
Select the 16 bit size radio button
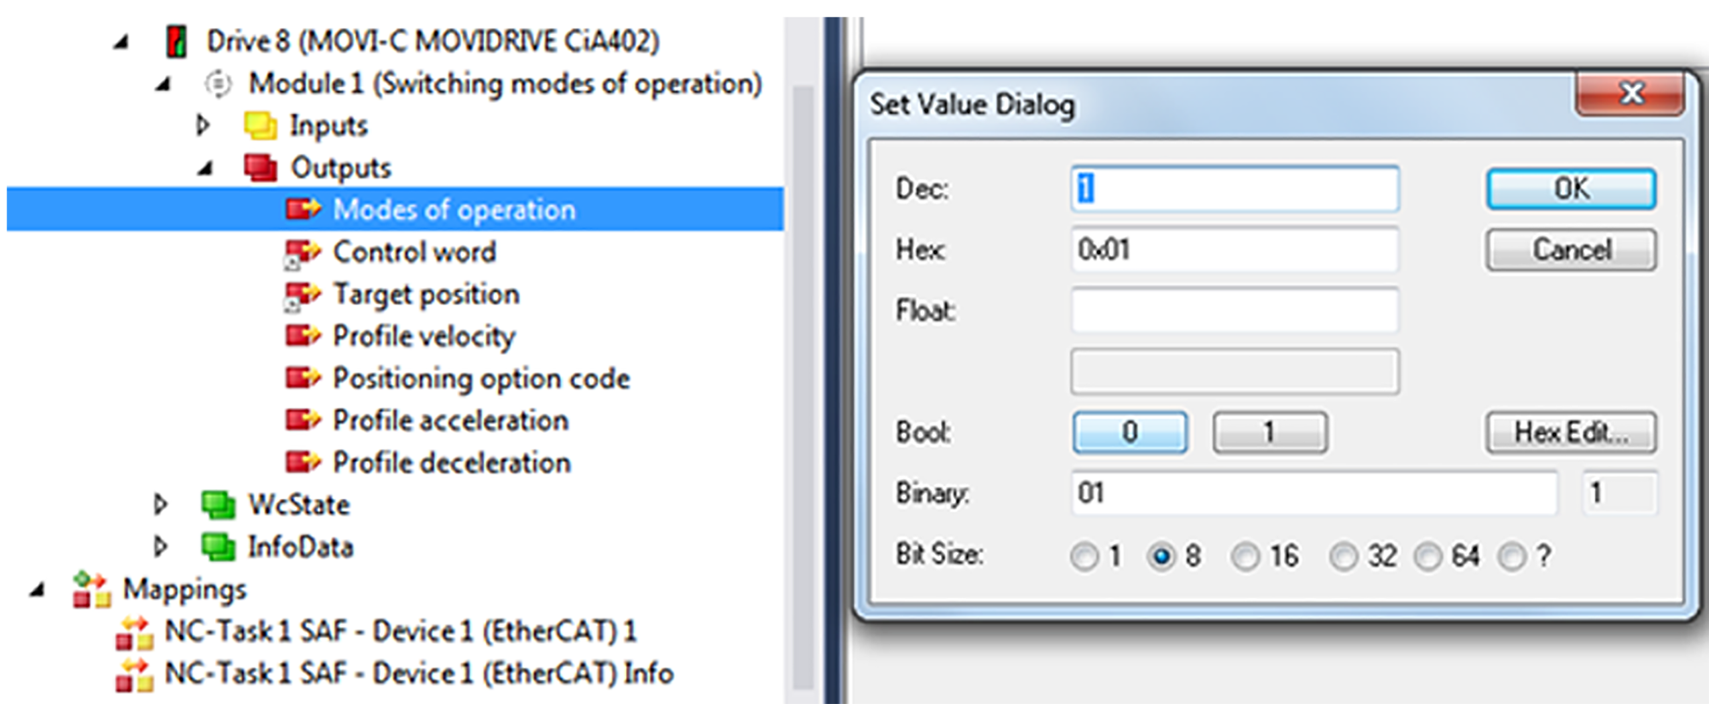pyautogui.click(x=1245, y=557)
